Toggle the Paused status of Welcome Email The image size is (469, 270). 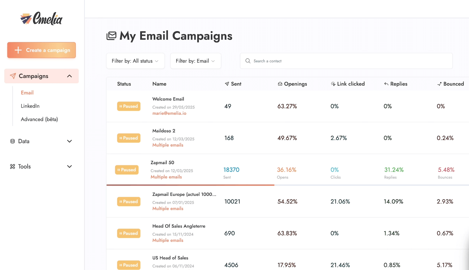click(129, 106)
